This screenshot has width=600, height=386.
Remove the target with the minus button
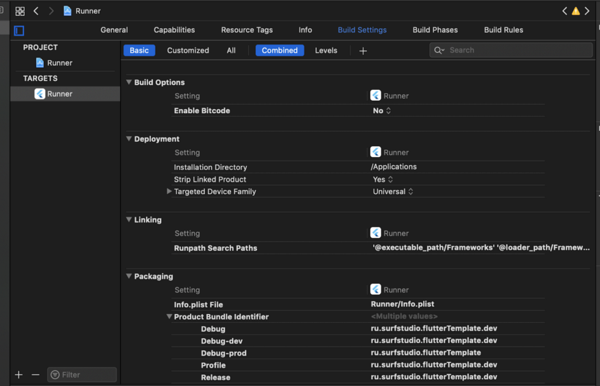pos(36,374)
